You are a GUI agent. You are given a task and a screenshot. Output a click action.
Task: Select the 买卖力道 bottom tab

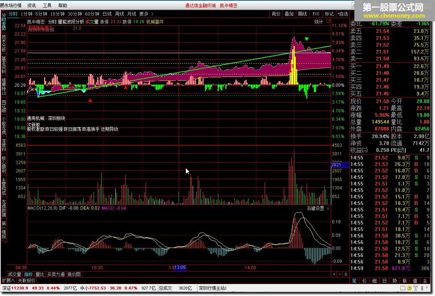(56, 274)
